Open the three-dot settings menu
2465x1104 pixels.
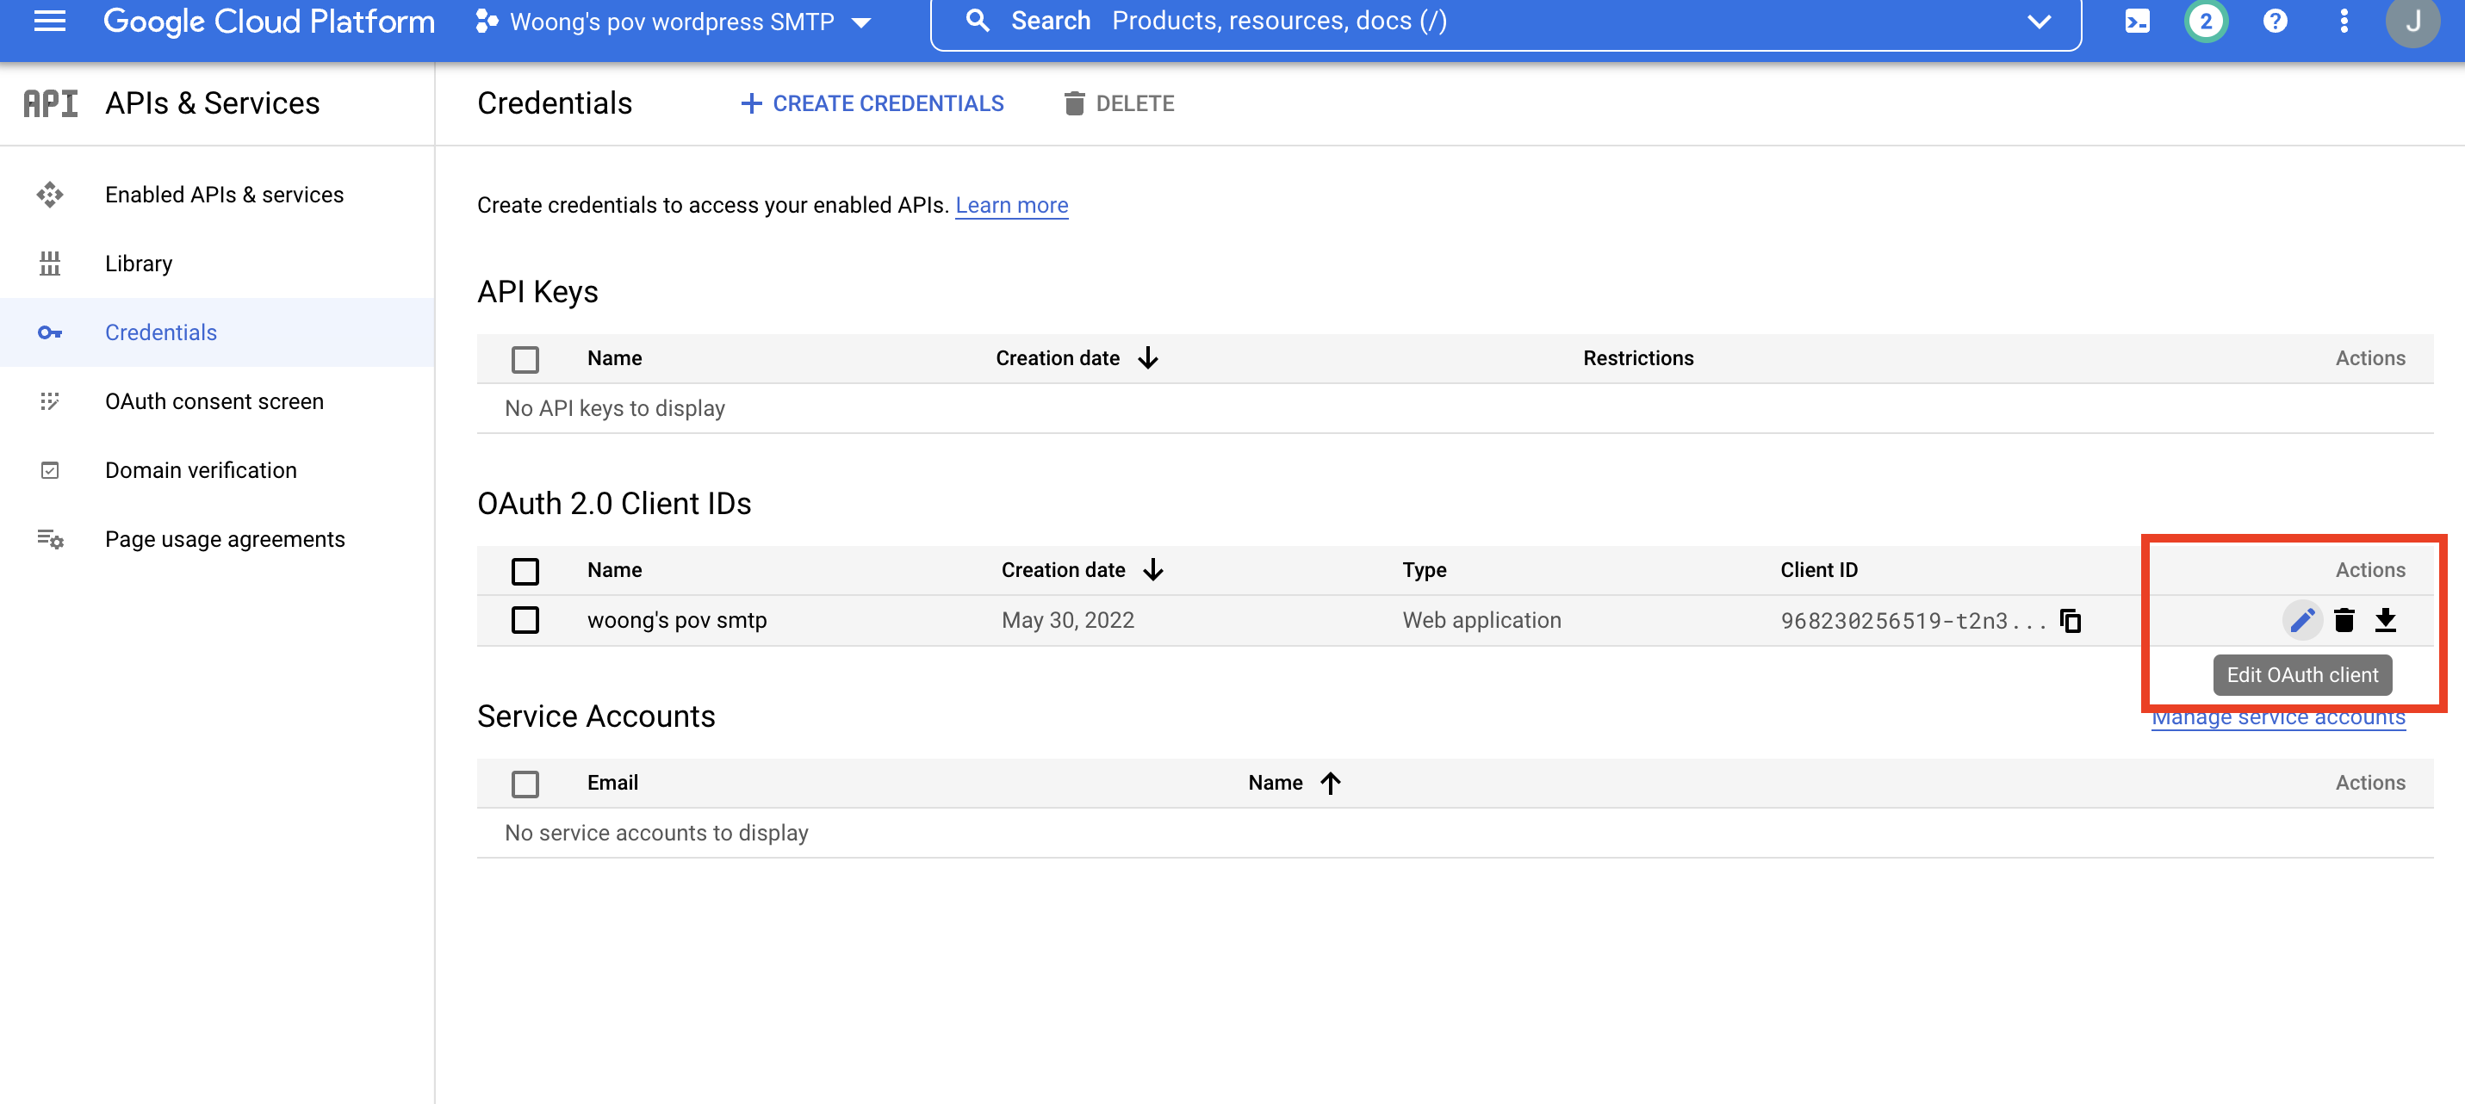(x=2344, y=21)
